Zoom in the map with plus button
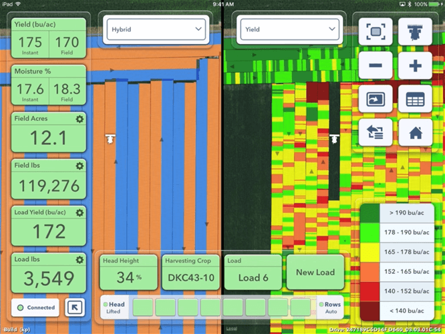The image size is (445, 334). (415, 65)
